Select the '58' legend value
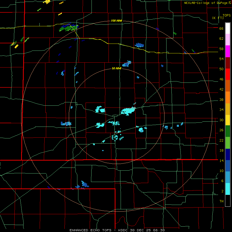This screenshot has height=232, width=232. point(221,49)
